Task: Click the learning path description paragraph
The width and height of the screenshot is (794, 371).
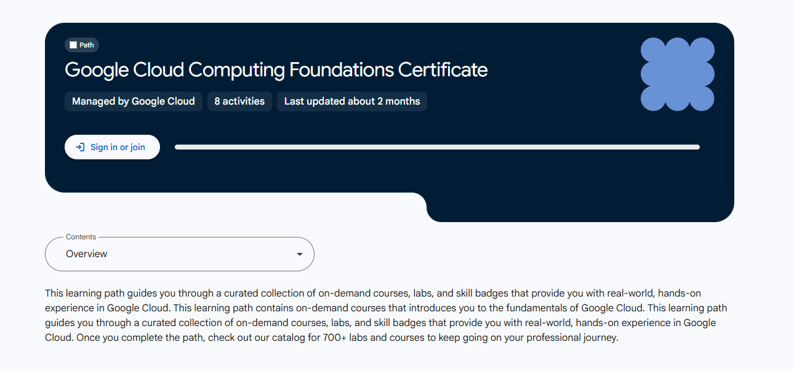Action: click(382, 316)
